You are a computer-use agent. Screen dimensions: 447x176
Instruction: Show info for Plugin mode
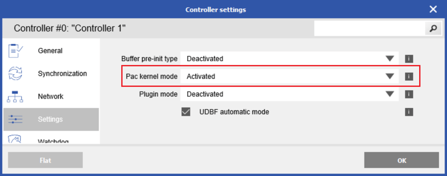[409, 94]
